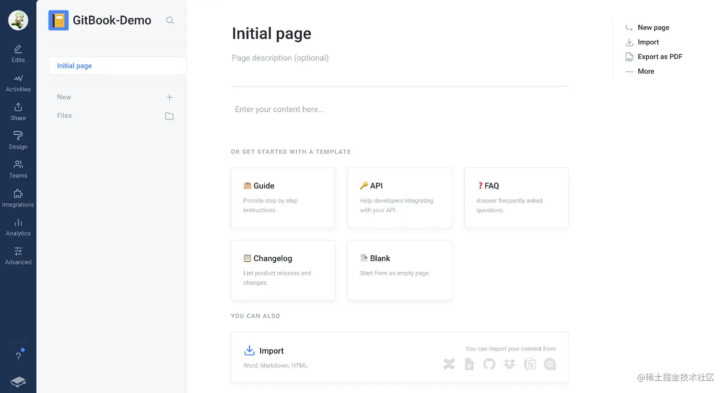Click the GitBook-Demo book logo icon
The height and width of the screenshot is (393, 725).
click(58, 20)
